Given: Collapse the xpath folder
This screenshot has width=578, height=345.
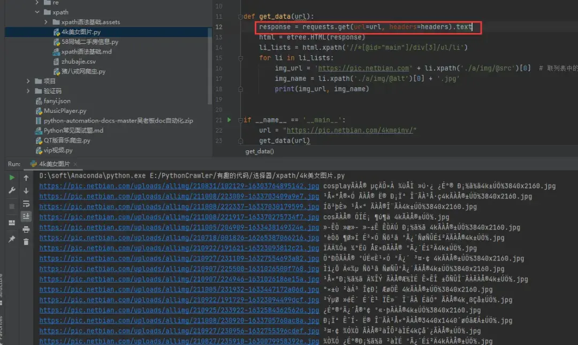Looking at the screenshot, I should (37, 12).
